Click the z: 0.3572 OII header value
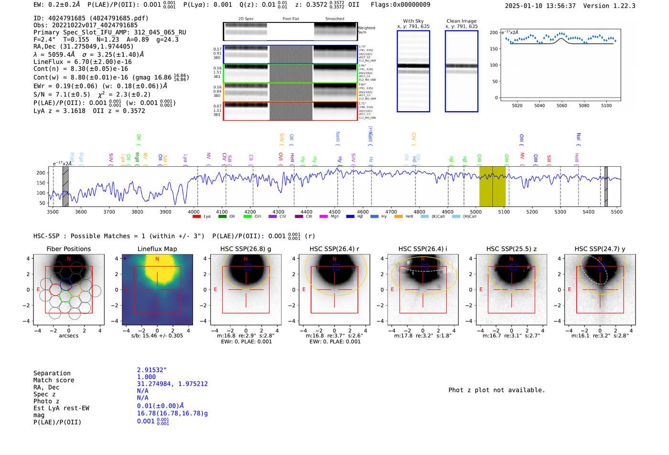 click(x=327, y=5)
